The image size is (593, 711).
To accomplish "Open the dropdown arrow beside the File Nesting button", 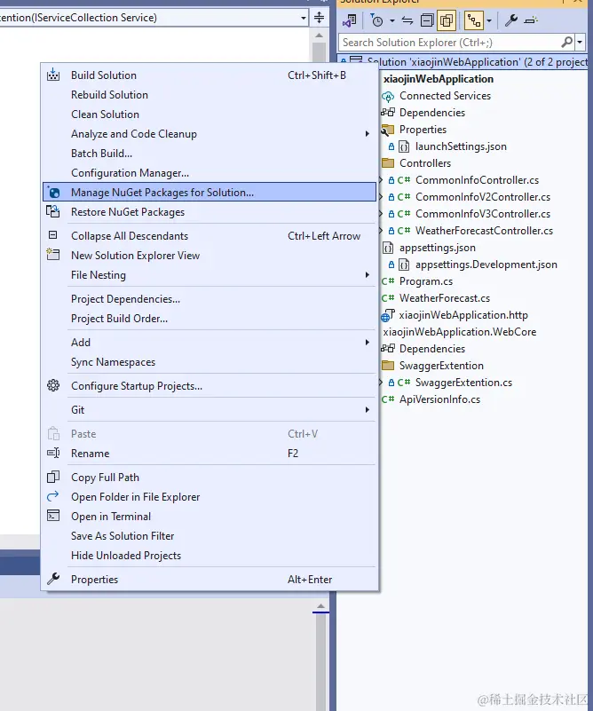I will click(x=489, y=20).
